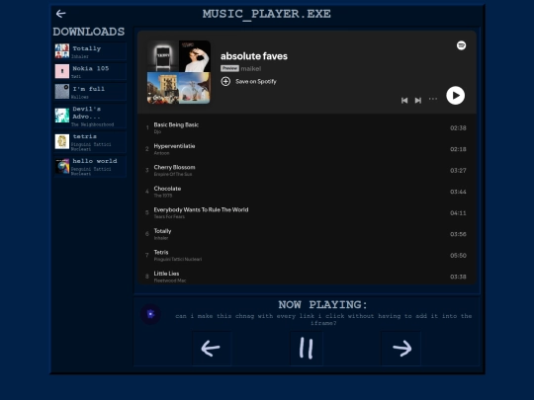This screenshot has width=534, height=400.
Task: Select tetris album thumbnail
Action: (x=62, y=141)
